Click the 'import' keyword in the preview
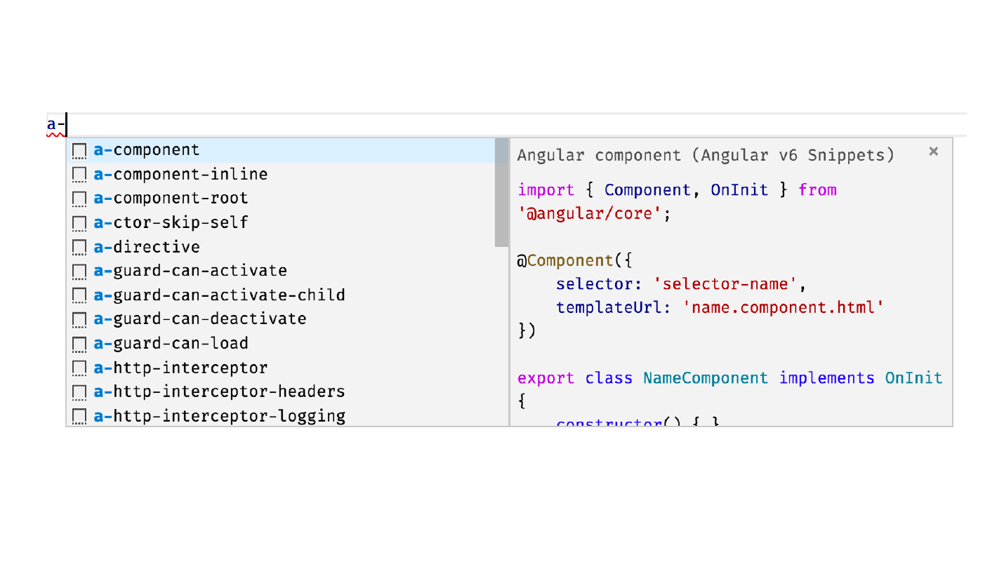The width and height of the screenshot is (1004, 564). coord(546,190)
